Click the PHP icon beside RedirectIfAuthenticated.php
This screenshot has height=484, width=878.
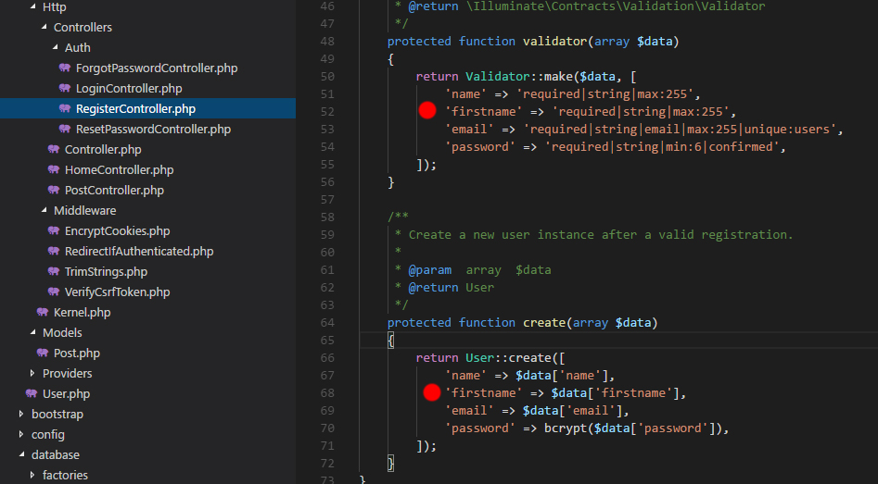(x=54, y=251)
